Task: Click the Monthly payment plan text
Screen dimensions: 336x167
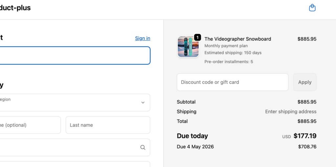Action: pos(226,46)
